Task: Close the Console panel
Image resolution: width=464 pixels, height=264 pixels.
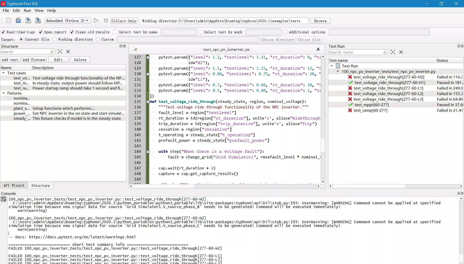Action: (x=462, y=193)
